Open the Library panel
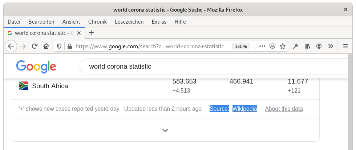 pos(307,46)
